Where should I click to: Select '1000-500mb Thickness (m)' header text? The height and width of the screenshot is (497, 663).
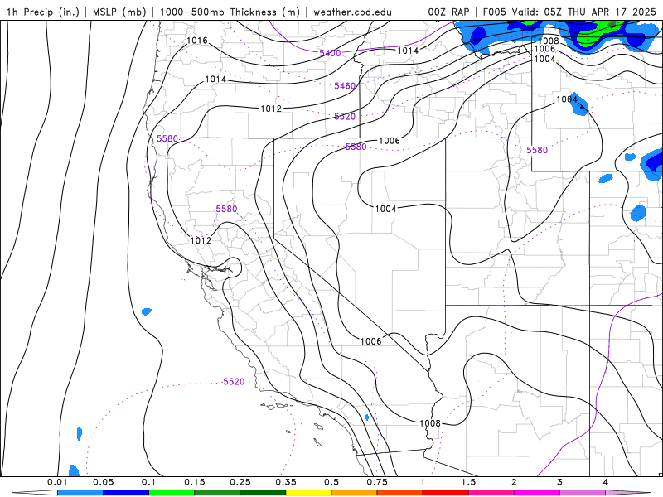(230, 12)
